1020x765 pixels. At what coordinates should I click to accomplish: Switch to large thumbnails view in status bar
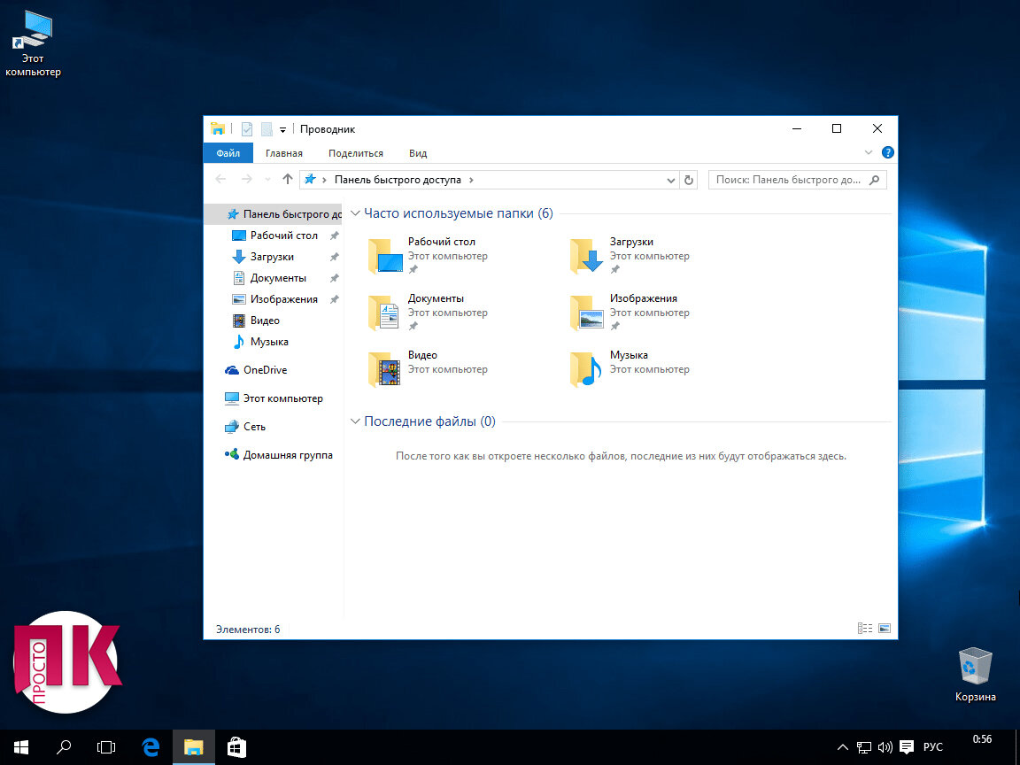[x=884, y=629]
